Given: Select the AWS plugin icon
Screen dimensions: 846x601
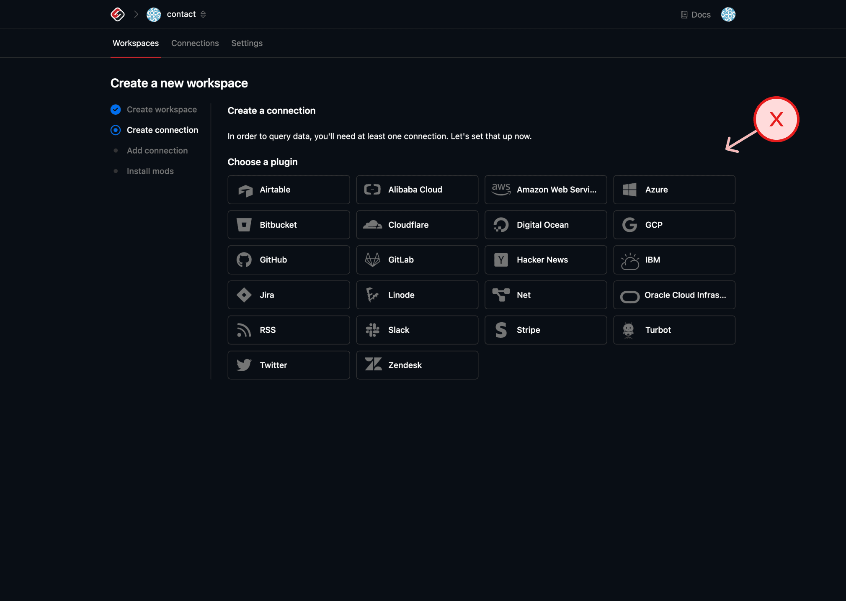Looking at the screenshot, I should 501,189.
